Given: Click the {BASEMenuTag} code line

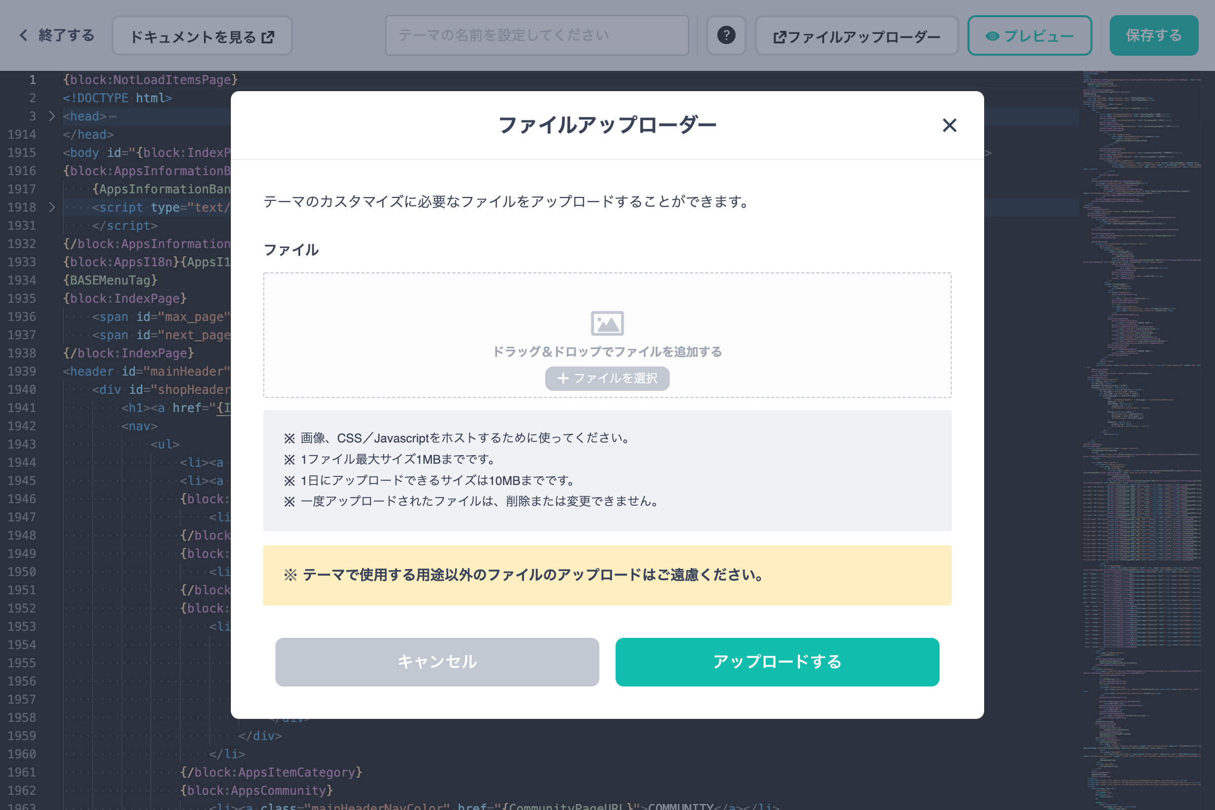Looking at the screenshot, I should click(110, 280).
